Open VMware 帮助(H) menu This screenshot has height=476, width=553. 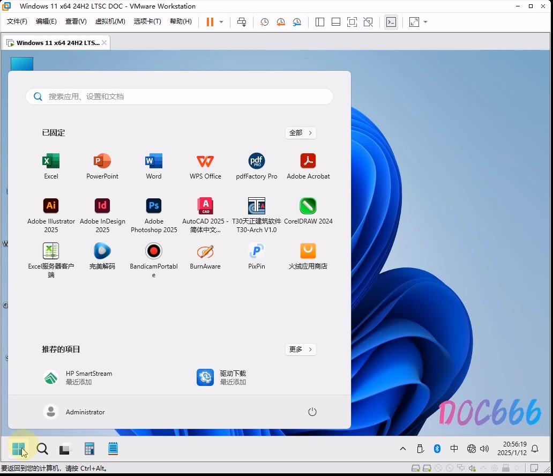[x=181, y=21]
